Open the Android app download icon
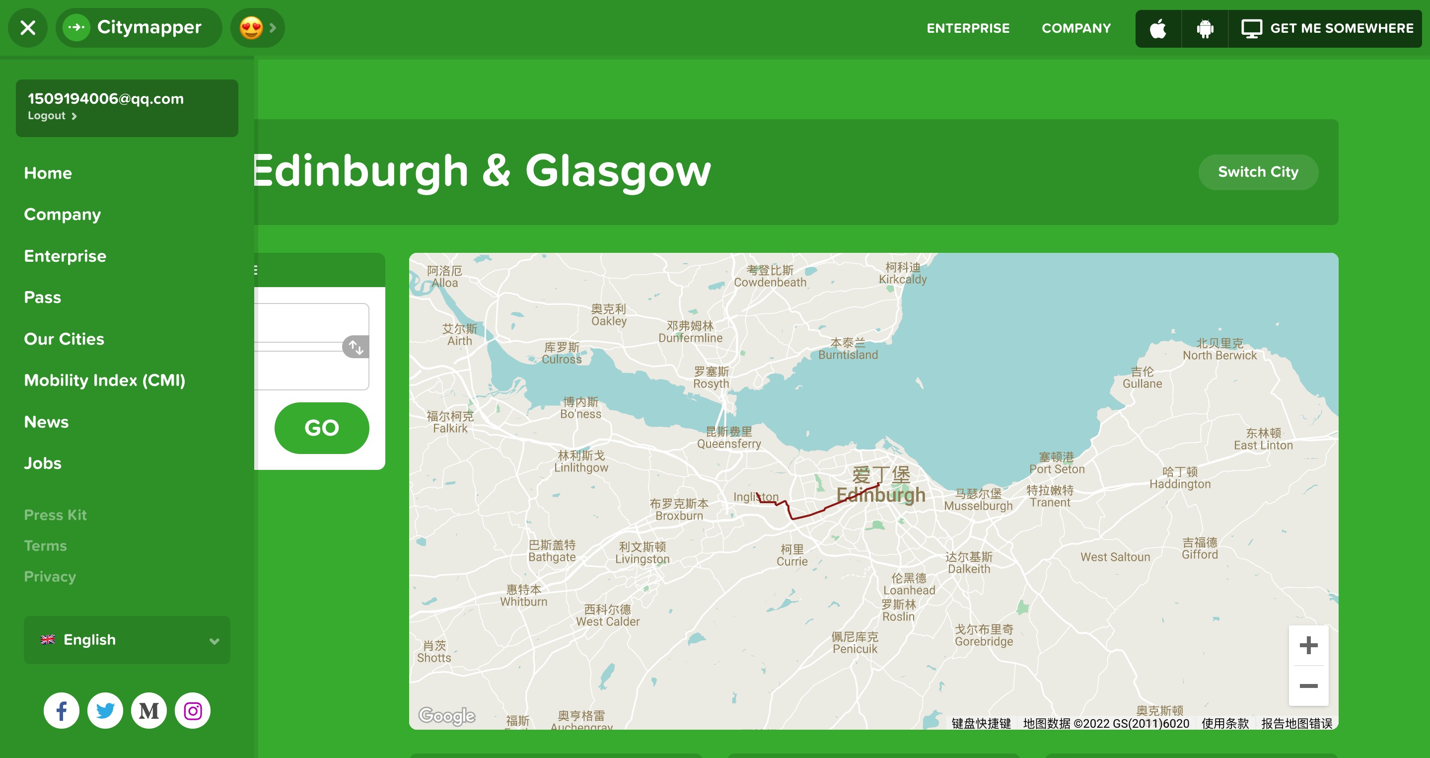 pos(1205,28)
